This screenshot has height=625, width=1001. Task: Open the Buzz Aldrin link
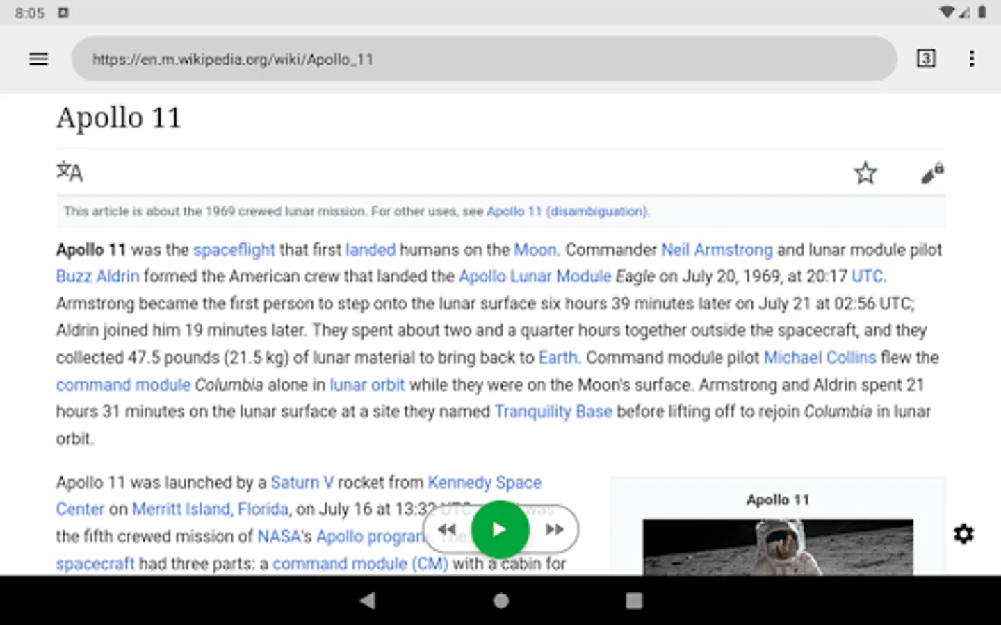point(98,276)
